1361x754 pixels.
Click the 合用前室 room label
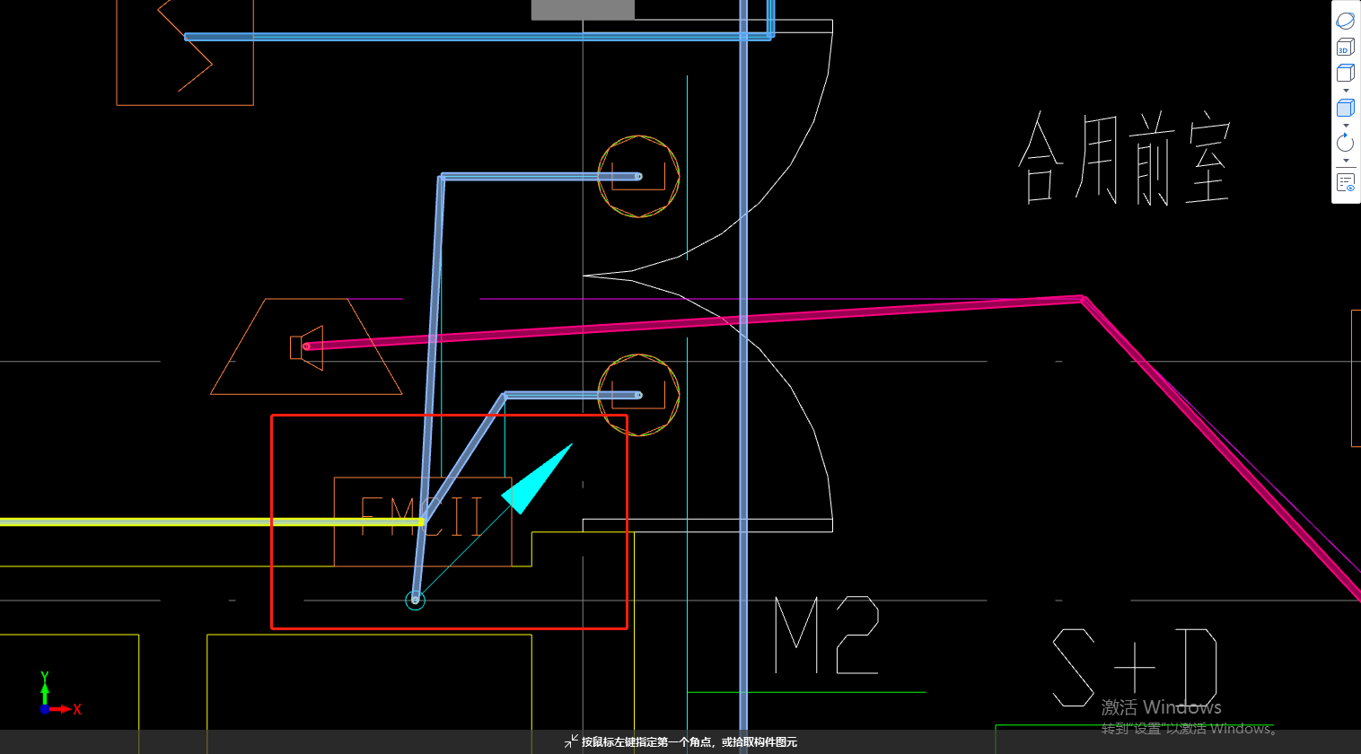pos(1123,159)
